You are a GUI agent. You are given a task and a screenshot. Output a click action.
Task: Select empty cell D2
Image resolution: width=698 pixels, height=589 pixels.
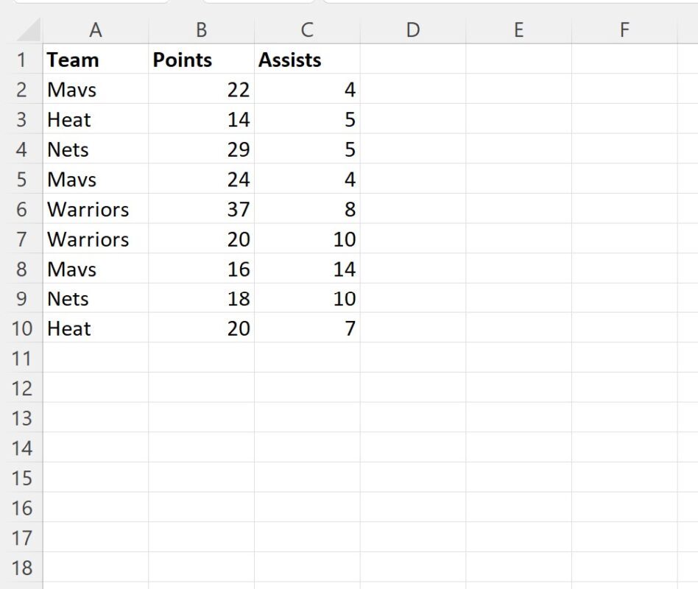pos(413,89)
